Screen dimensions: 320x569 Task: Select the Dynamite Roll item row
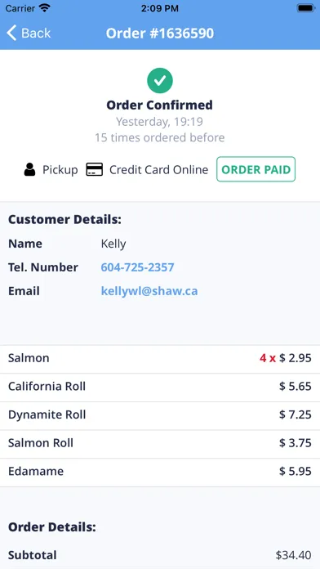tap(160, 415)
